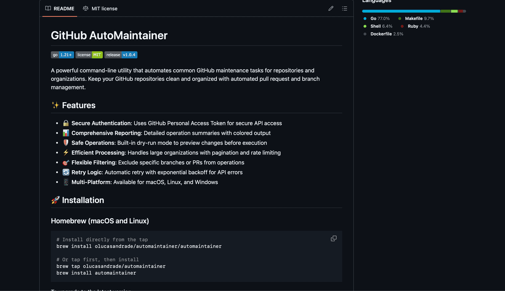Click the release v1.0.4 badge
The image size is (505, 291).
(x=121, y=54)
